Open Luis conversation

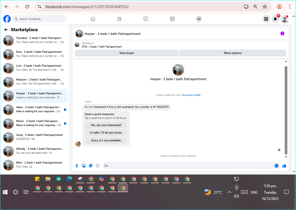tap(35, 68)
